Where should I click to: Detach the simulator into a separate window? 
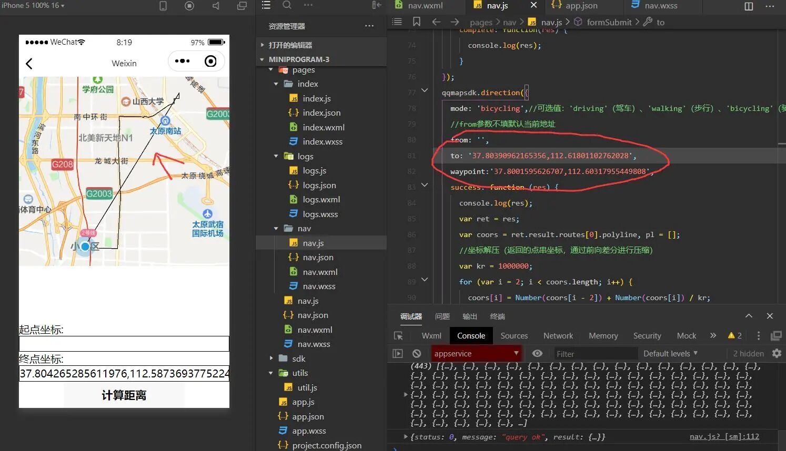[242, 6]
